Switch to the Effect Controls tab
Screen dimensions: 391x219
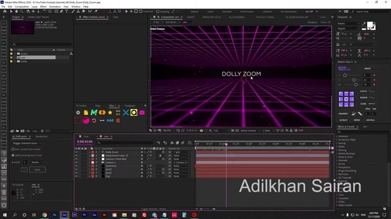click(93, 17)
